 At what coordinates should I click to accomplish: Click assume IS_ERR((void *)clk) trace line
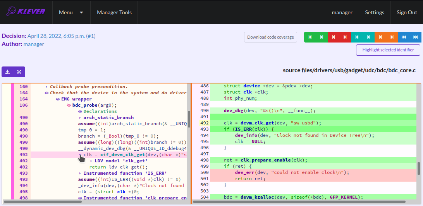click(x=129, y=180)
